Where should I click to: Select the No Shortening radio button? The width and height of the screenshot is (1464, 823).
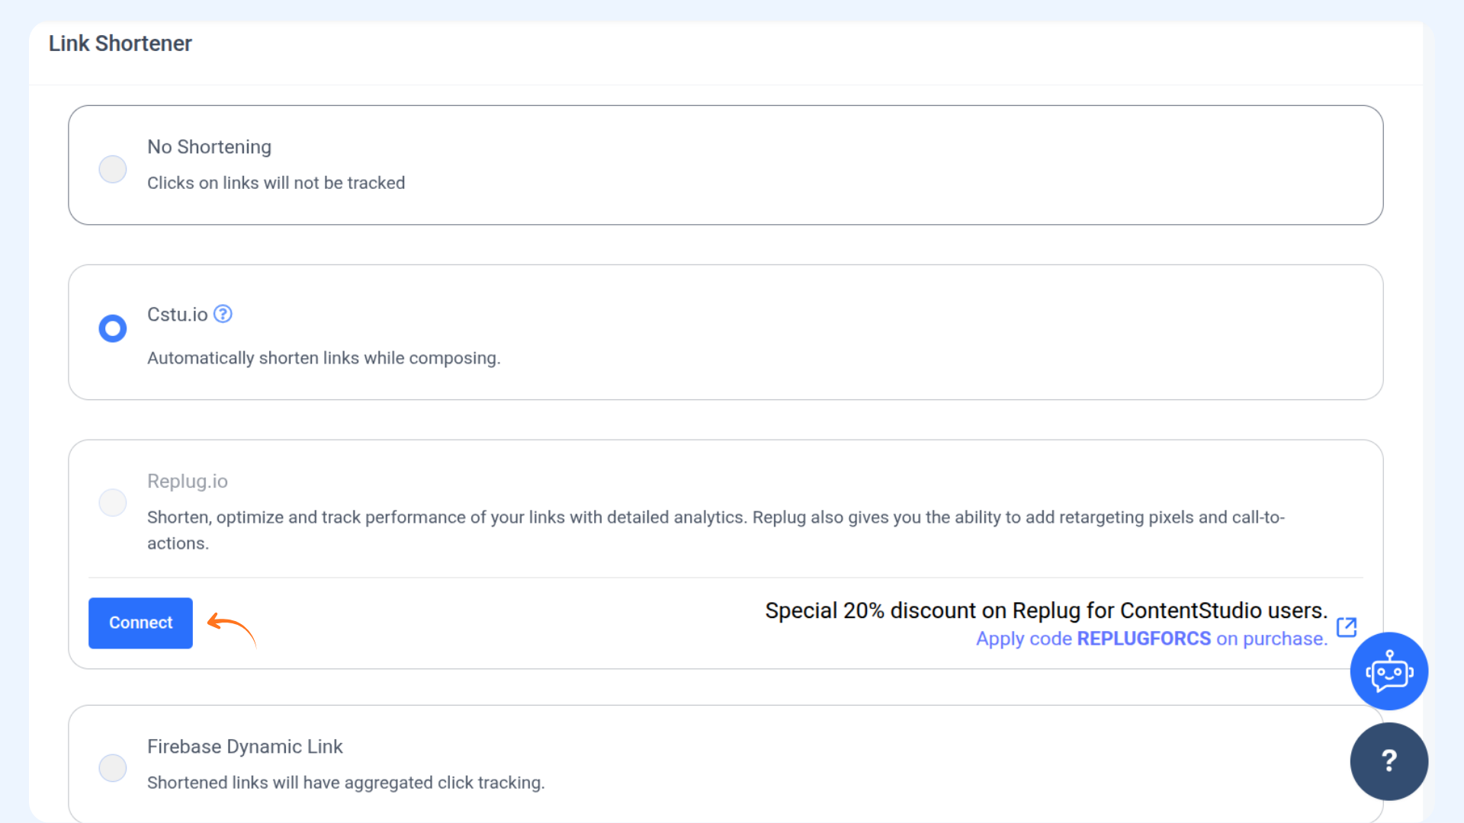pyautogui.click(x=113, y=169)
